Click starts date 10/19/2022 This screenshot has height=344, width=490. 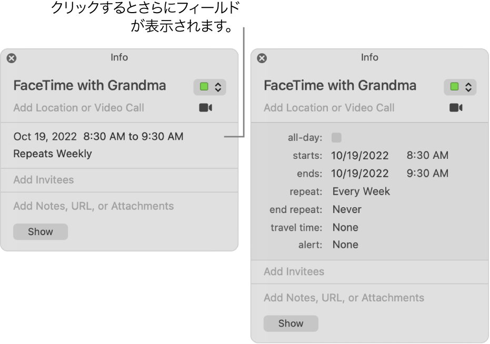359,156
